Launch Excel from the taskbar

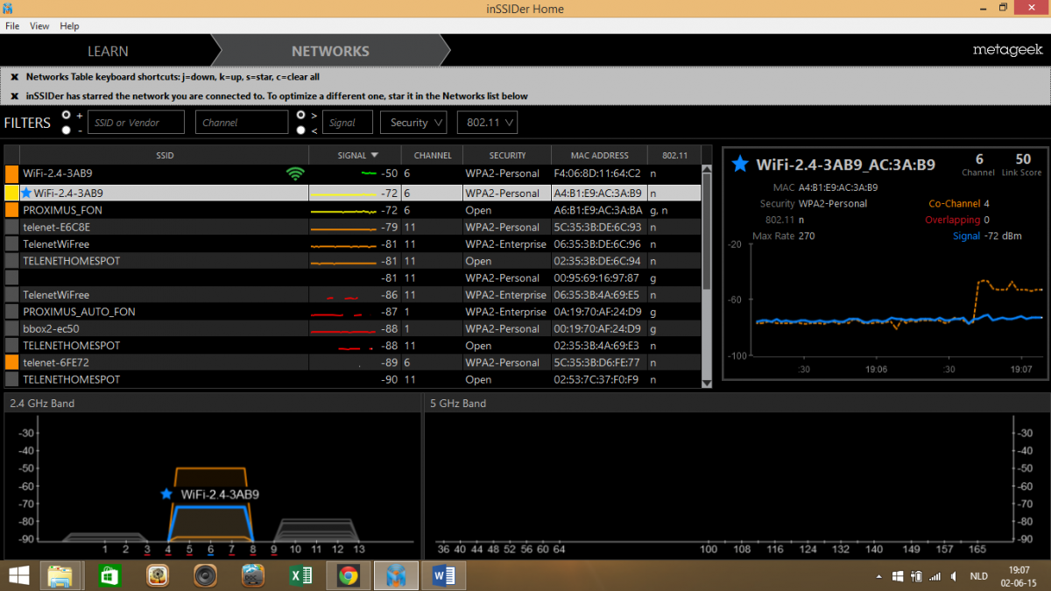301,575
